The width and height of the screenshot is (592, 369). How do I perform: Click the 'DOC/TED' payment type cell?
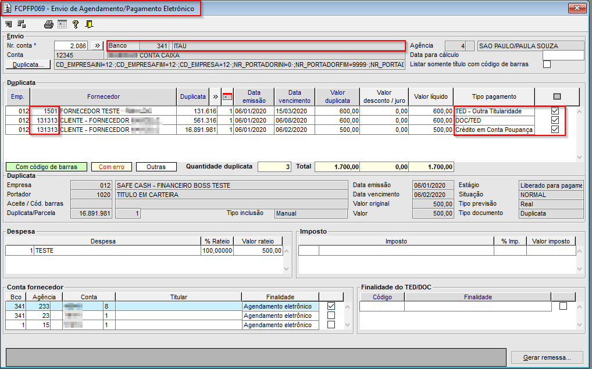494,120
